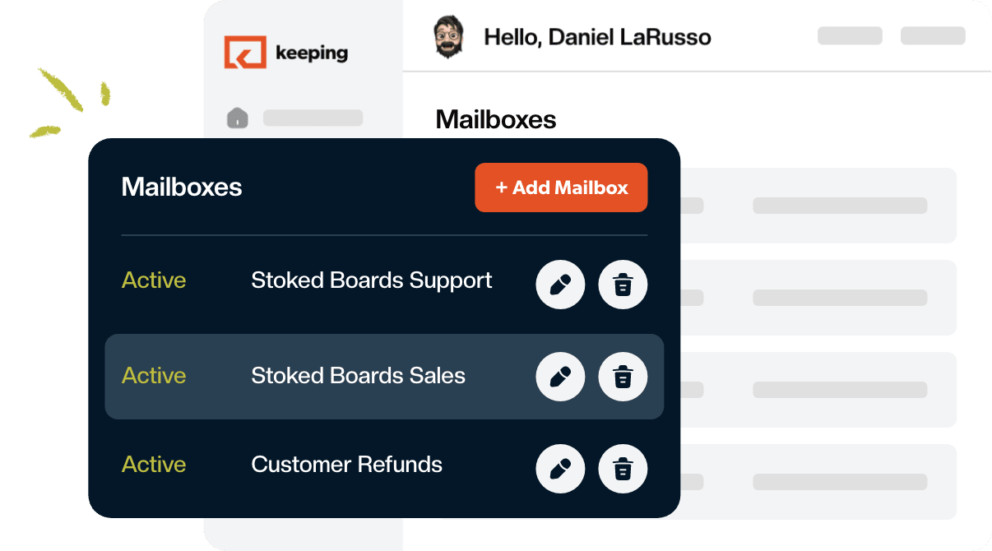Click the Mailboxes heading in dark panel

(182, 187)
